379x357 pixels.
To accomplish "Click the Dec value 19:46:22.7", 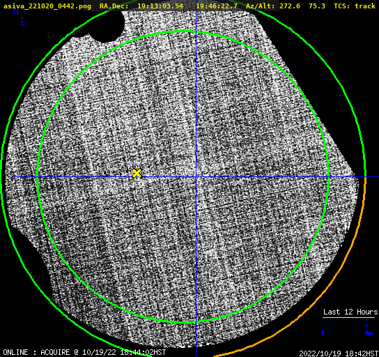I will [x=217, y=6].
